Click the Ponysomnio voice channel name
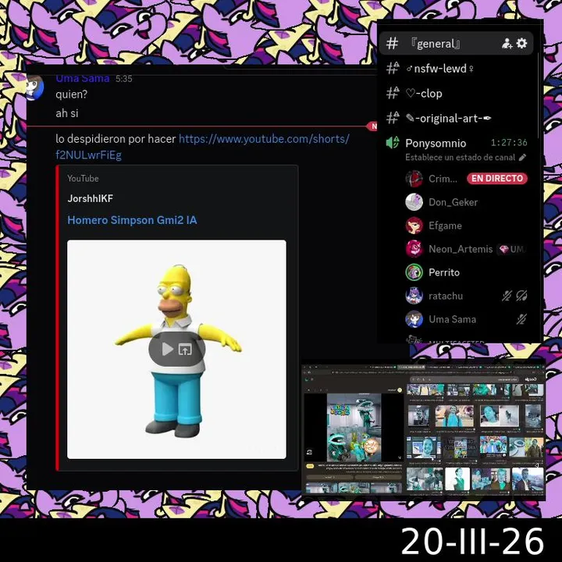 436,143
